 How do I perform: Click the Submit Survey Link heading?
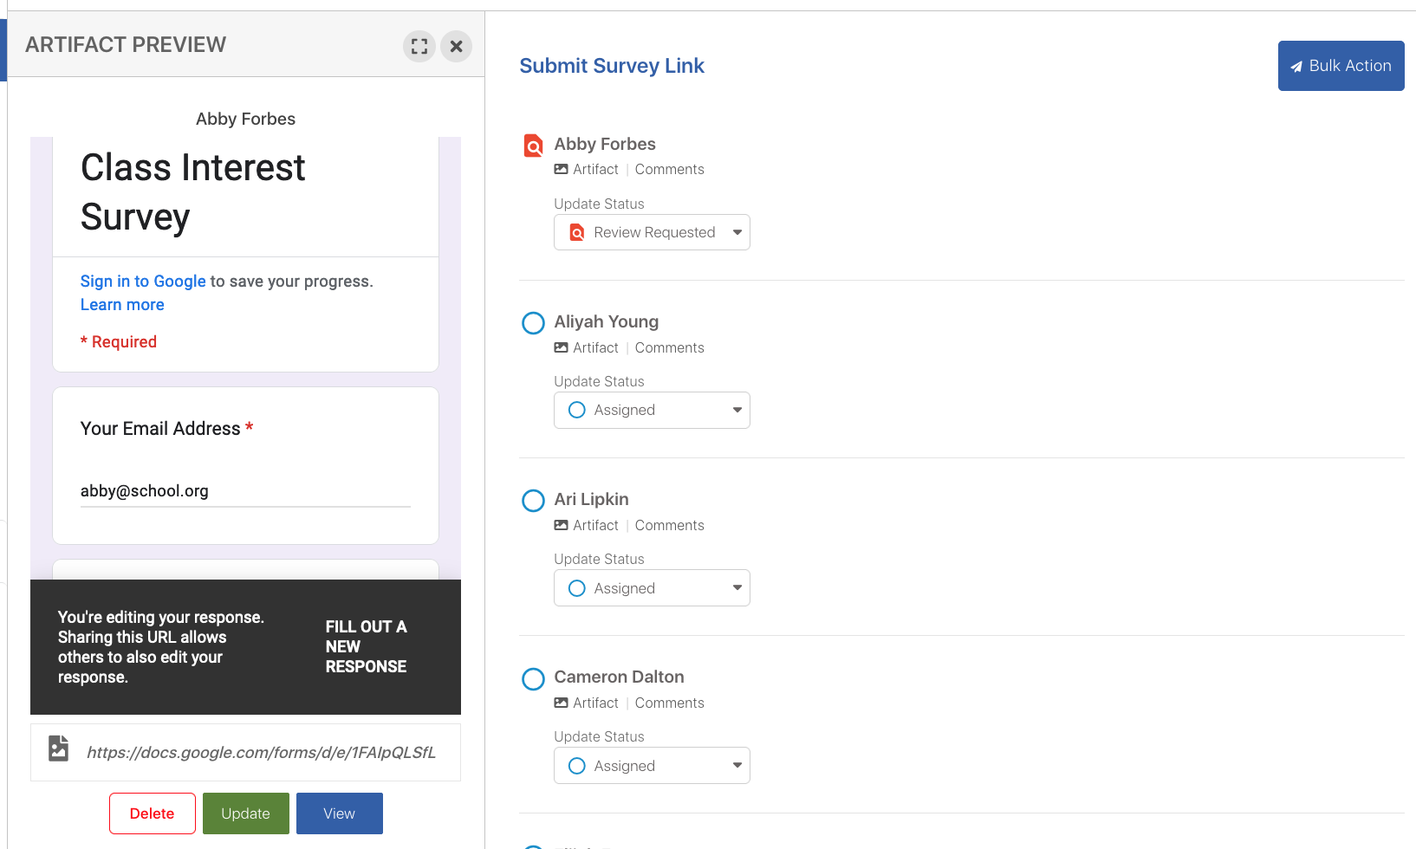[612, 66]
